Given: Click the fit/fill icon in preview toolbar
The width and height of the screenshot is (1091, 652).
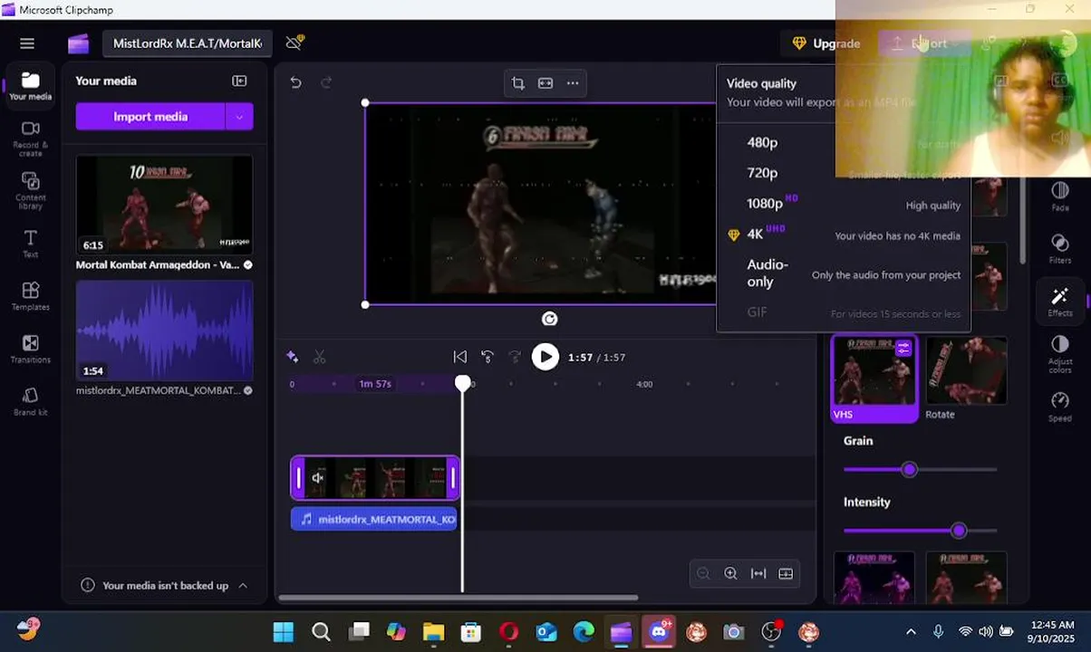Looking at the screenshot, I should (x=545, y=82).
